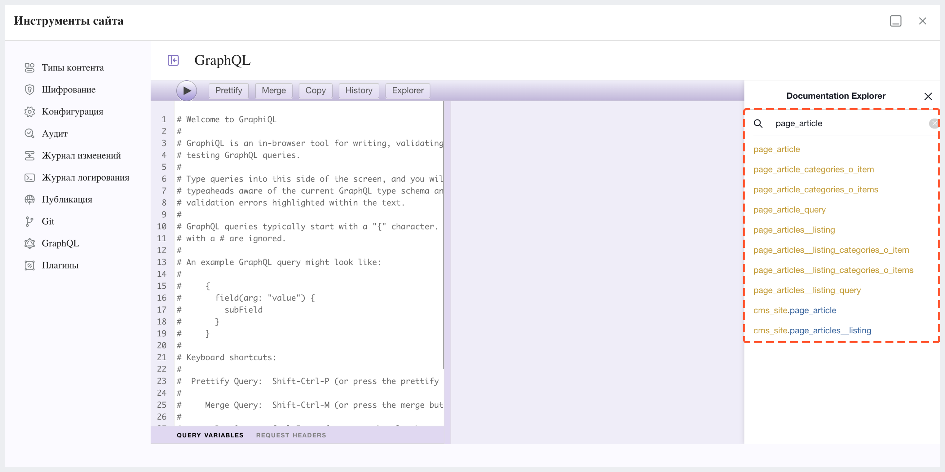Click the Журнал изменений icon
The width and height of the screenshot is (945, 472).
coord(29,155)
